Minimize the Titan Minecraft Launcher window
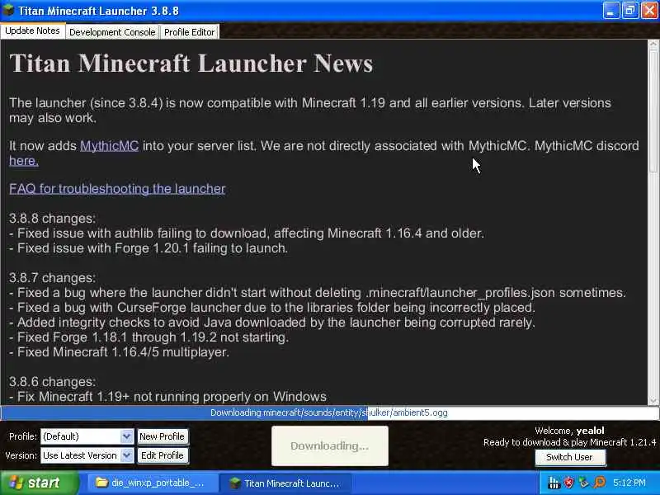The width and height of the screenshot is (660, 495). 610,10
